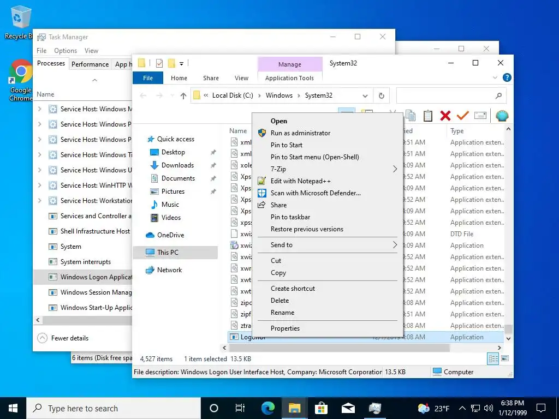Click the Paste clipboard icon in toolbar
The height and width of the screenshot is (419, 559).
[428, 116]
